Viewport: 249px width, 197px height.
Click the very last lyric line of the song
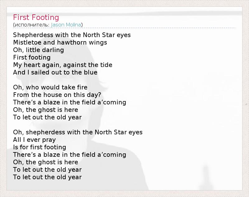pos(47,177)
